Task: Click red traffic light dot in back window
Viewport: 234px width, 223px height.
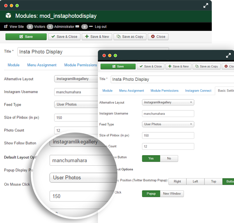Action: coord(6,6)
